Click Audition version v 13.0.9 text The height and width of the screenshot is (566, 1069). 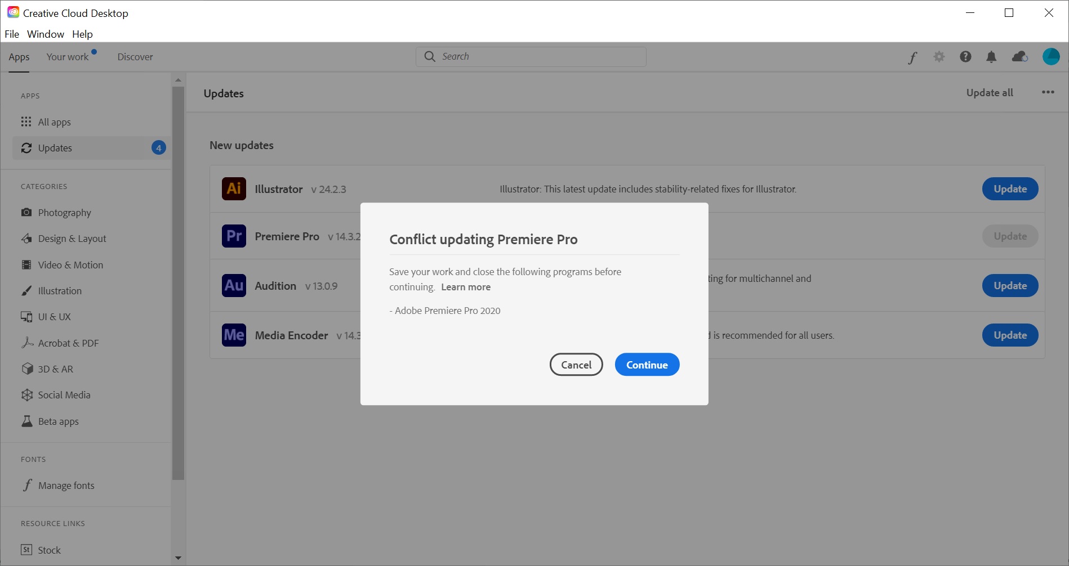point(321,286)
